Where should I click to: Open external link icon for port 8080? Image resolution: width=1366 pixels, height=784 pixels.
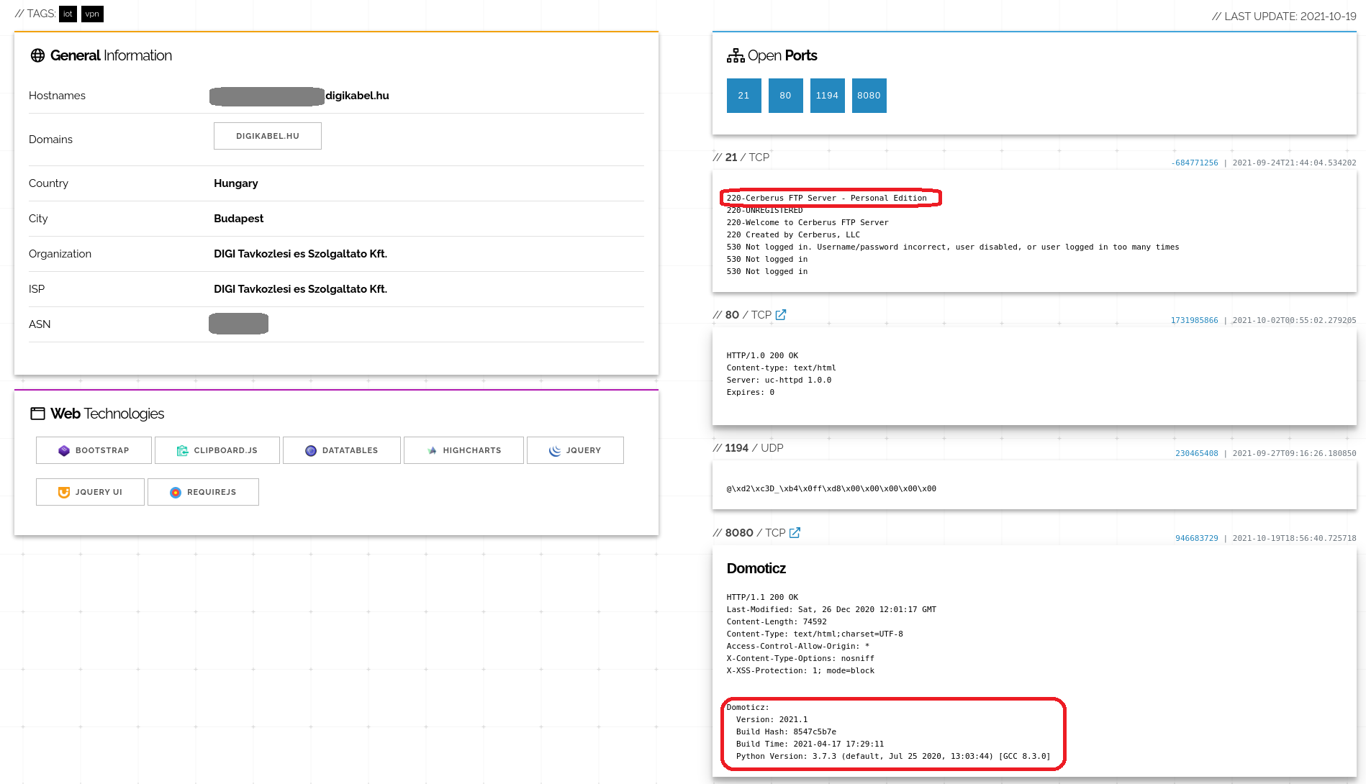point(795,532)
